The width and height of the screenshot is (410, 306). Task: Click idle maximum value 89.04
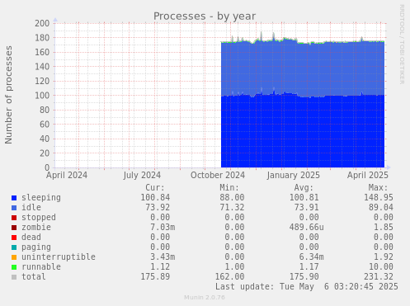[381, 208]
